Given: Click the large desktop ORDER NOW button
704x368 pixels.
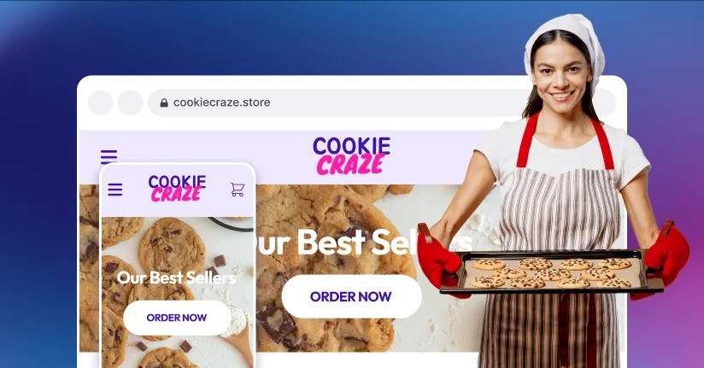Looking at the screenshot, I should pos(351,296).
